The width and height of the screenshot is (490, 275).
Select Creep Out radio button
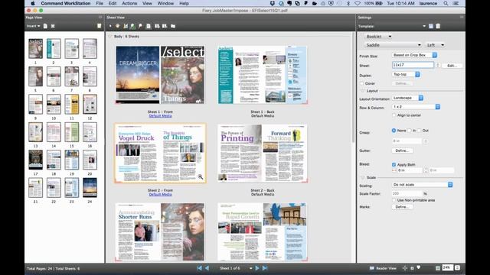pyautogui.click(x=420, y=131)
